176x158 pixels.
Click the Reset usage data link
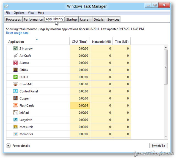[x=17, y=33]
